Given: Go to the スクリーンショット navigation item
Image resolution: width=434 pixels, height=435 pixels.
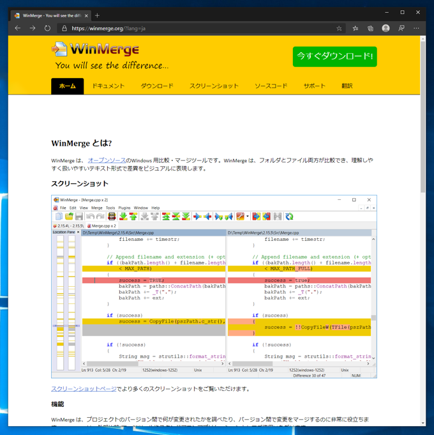Looking at the screenshot, I should coord(214,86).
